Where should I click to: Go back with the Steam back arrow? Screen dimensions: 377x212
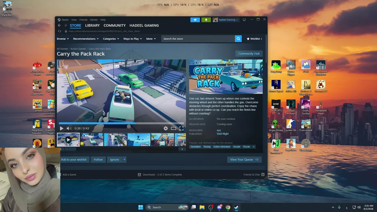tap(59, 26)
